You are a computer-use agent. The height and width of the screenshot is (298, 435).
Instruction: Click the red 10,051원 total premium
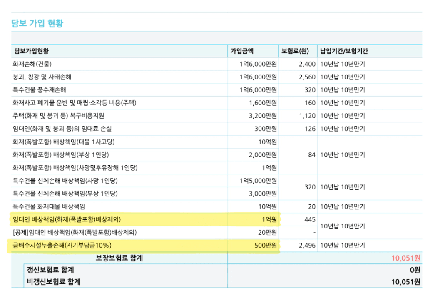(x=405, y=258)
